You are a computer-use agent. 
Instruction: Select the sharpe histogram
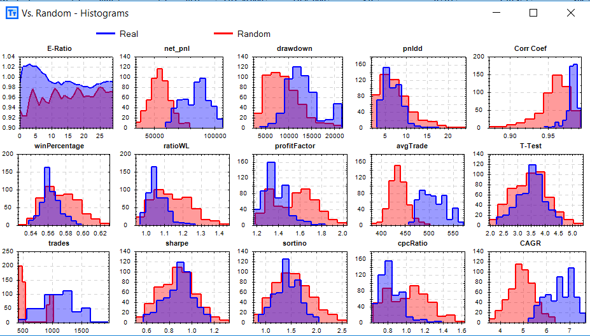182,287
